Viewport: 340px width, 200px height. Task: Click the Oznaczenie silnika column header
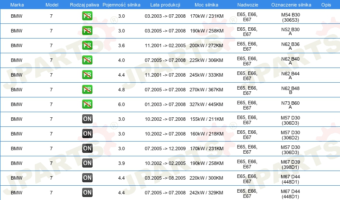point(291,5)
